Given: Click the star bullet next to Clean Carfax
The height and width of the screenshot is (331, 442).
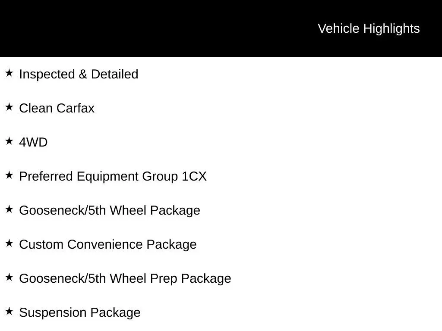Looking at the screenshot, I should click(9, 107).
